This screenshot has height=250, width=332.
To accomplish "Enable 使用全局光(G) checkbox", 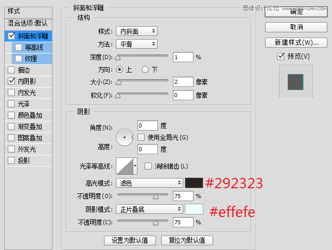I will [x=141, y=137].
